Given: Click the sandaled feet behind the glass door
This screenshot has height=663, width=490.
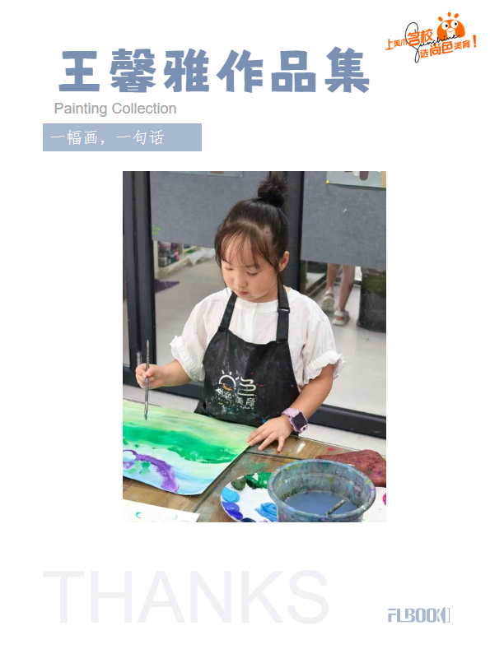Looking at the screenshot, I should 336,308.
